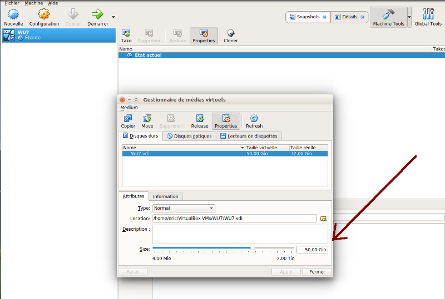Click the Fermer button

coord(317,272)
